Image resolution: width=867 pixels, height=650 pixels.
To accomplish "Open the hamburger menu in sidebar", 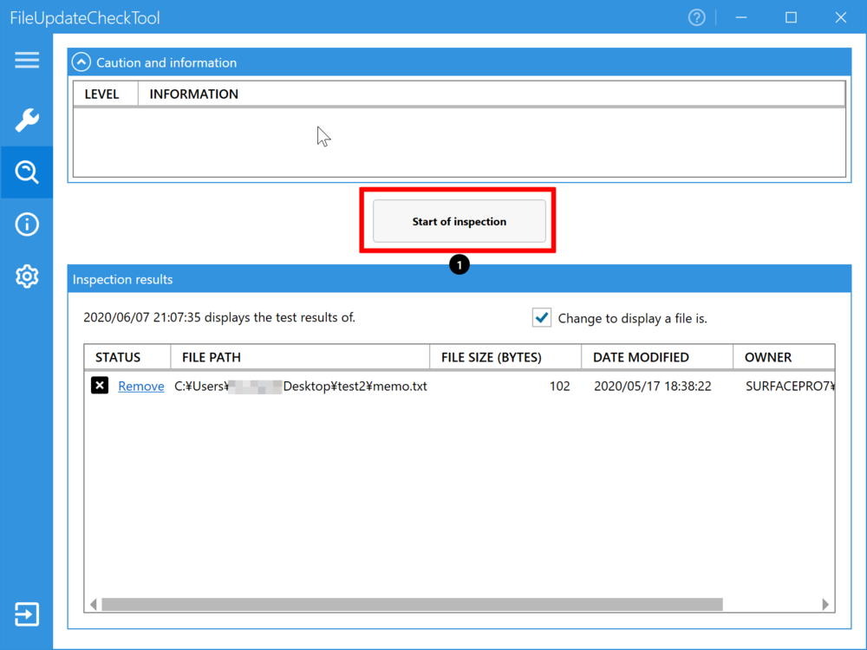I will [27, 60].
